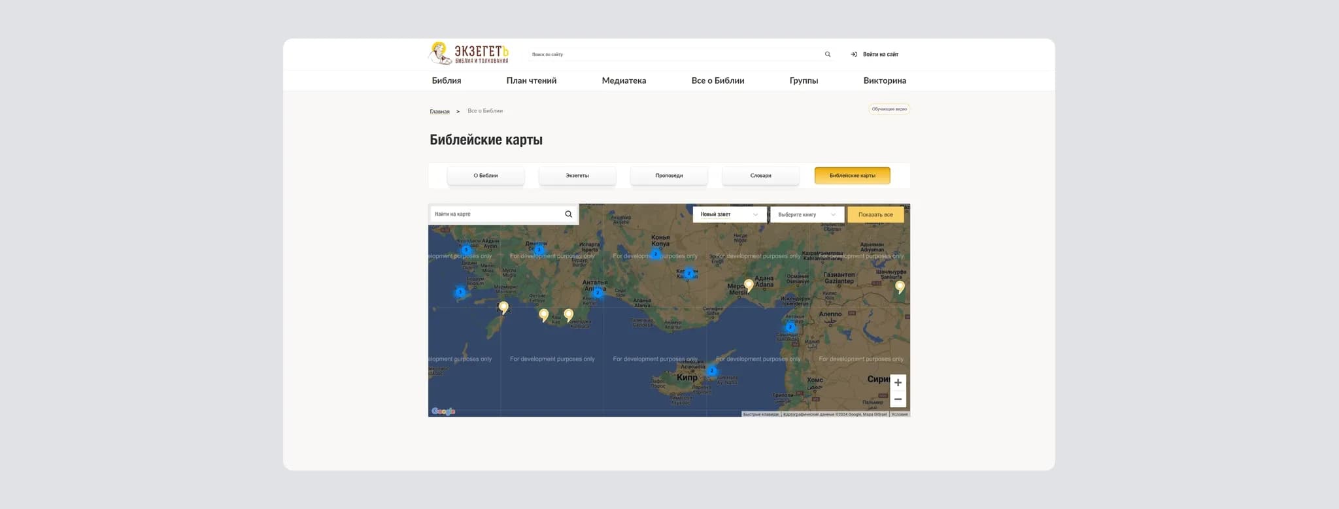Expand the Выберите книгу dropdown
The height and width of the screenshot is (509, 1339).
pos(807,214)
